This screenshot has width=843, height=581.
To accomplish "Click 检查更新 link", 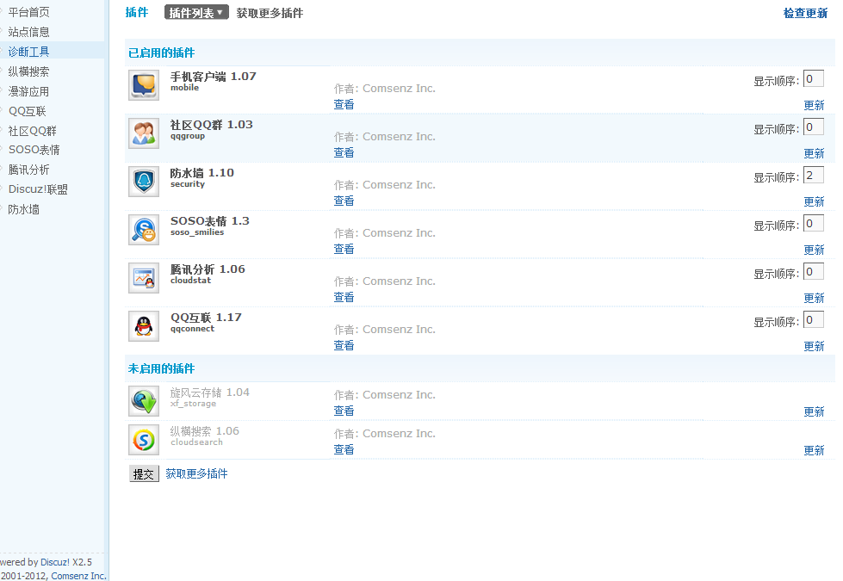I will (805, 13).
